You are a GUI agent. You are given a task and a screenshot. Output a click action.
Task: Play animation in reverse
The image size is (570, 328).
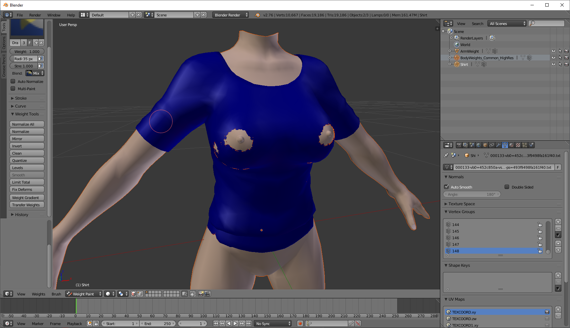229,323
